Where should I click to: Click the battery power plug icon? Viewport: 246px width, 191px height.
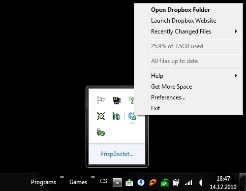point(176,183)
